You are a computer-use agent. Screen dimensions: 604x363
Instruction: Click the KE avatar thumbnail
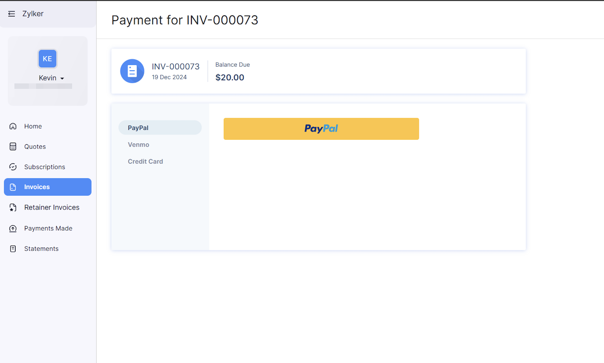[x=47, y=59]
